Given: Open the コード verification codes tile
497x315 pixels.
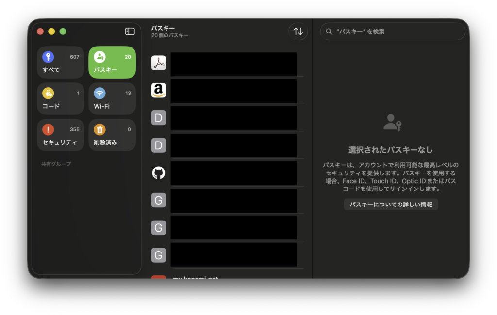Looking at the screenshot, I should coord(61,99).
